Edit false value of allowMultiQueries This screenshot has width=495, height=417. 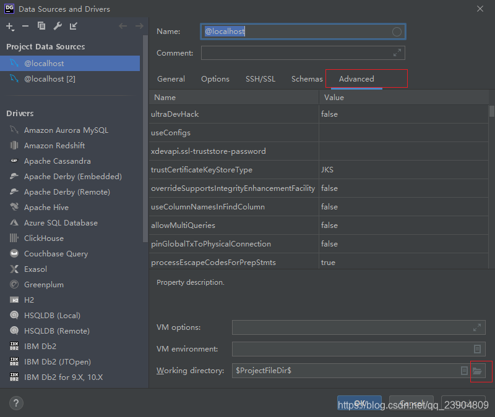click(x=404, y=225)
